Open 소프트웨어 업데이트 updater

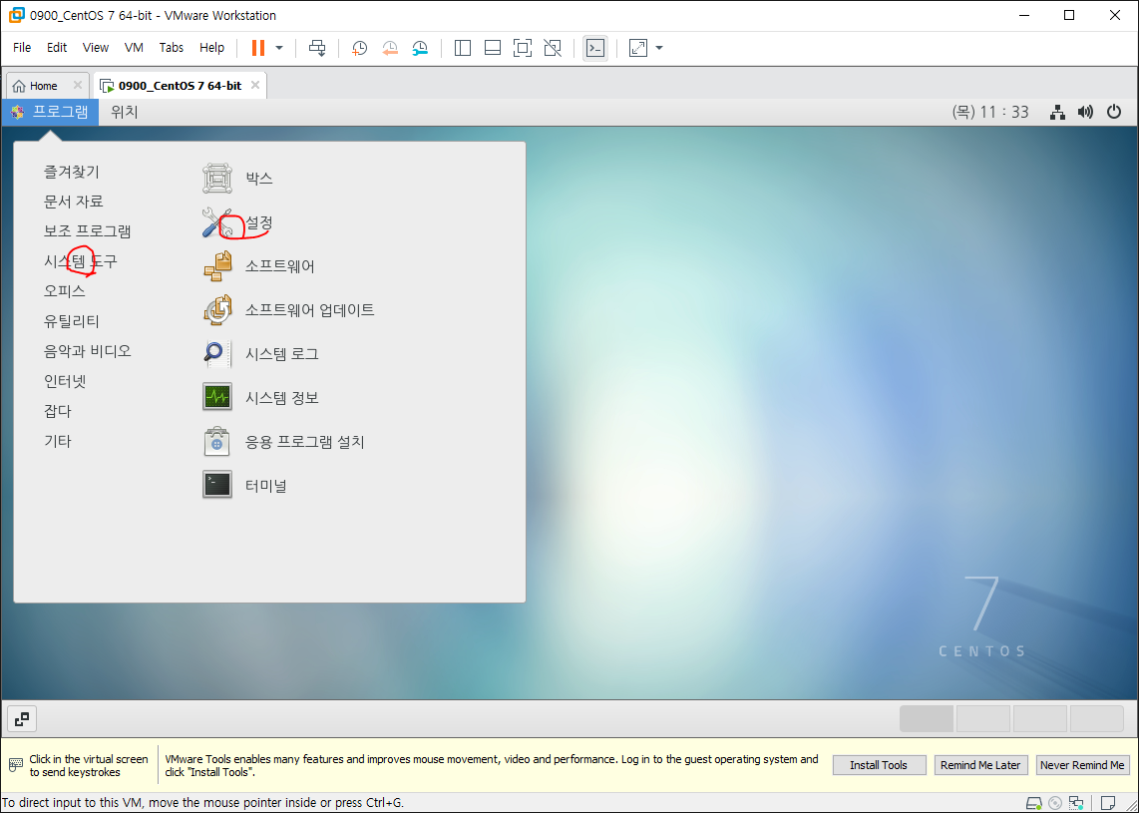coord(288,310)
